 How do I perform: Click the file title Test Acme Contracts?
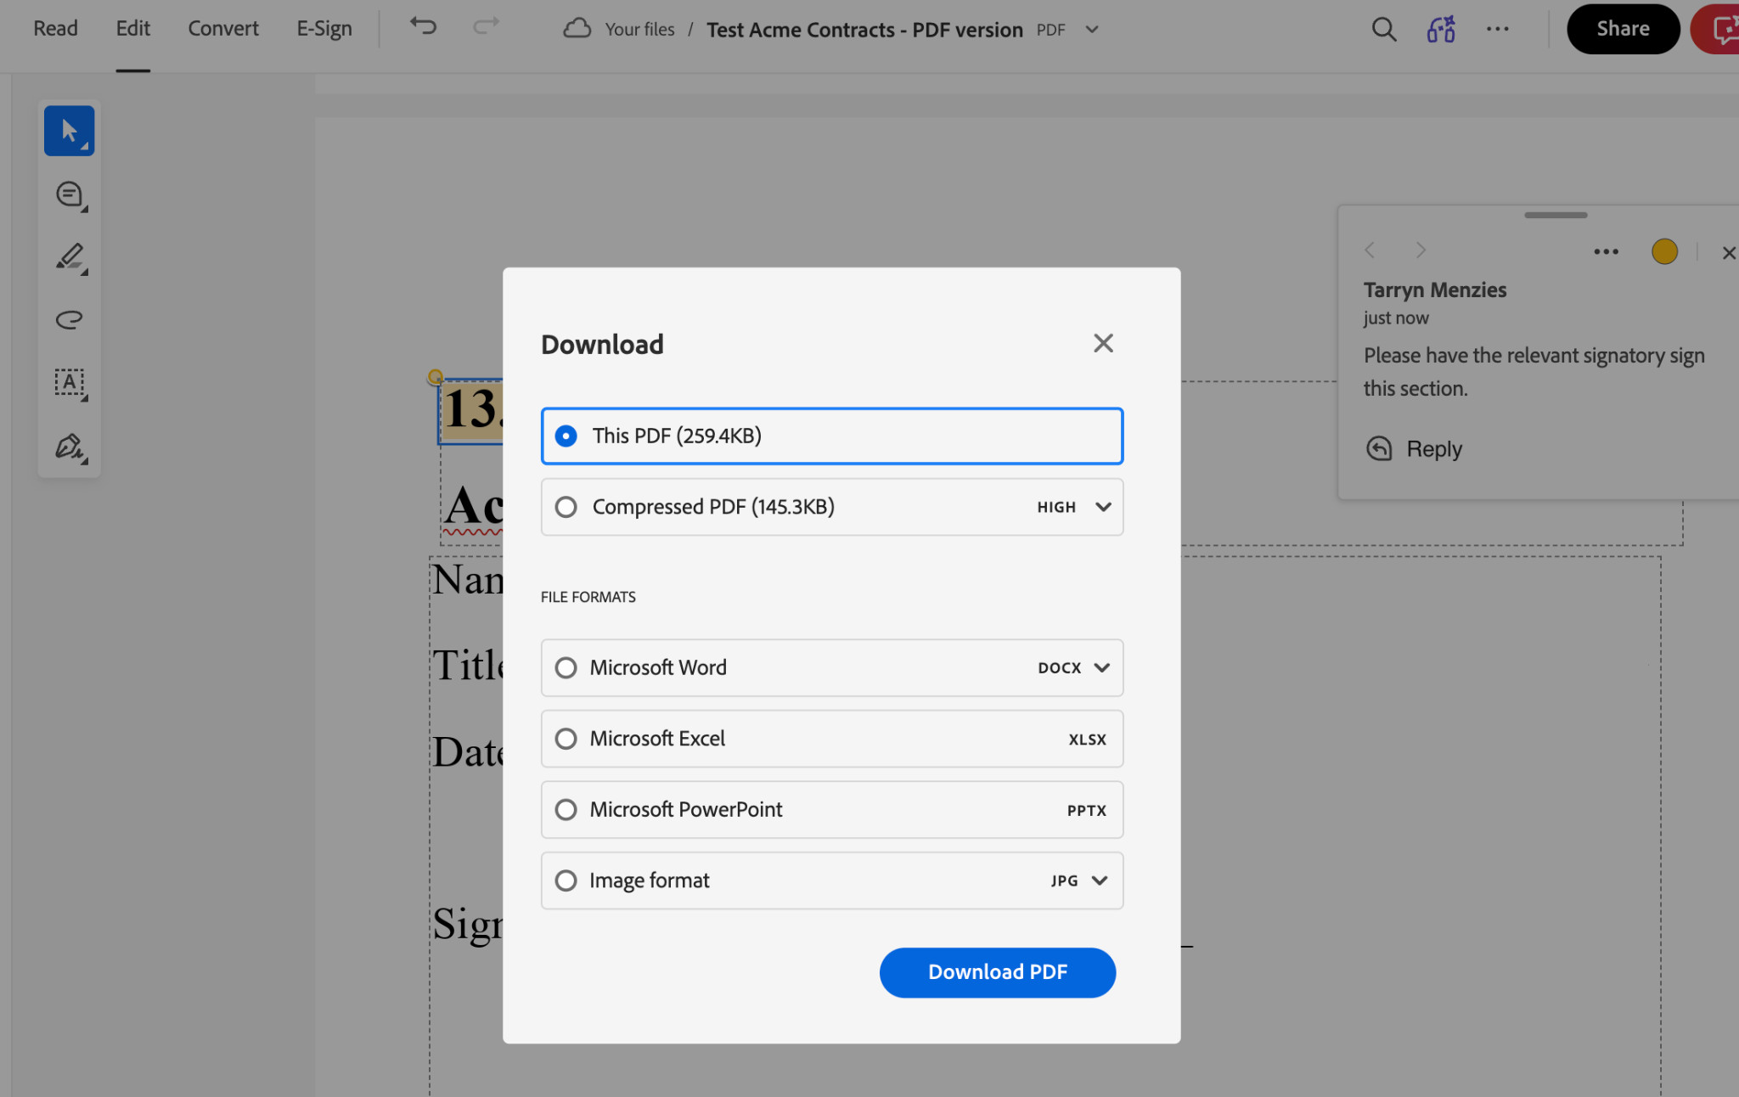coord(864,30)
